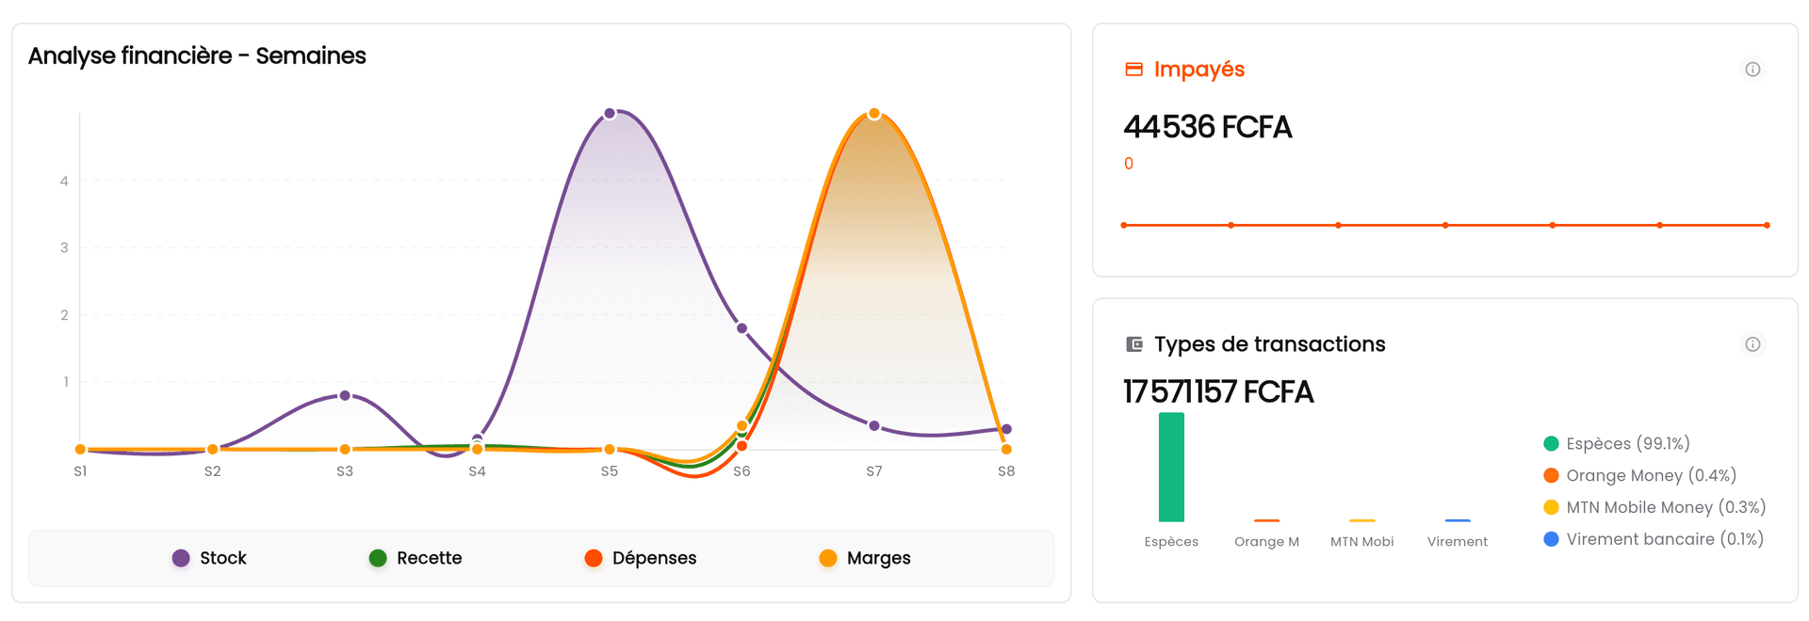This screenshot has height=621, width=1809.
Task: Select the Orange Money (0.4%) legend entry
Action: (1639, 476)
